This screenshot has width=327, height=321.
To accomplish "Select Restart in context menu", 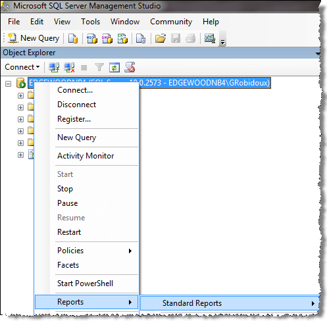I will (86, 232).
